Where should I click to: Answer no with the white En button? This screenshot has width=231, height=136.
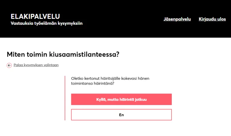tap(121, 115)
